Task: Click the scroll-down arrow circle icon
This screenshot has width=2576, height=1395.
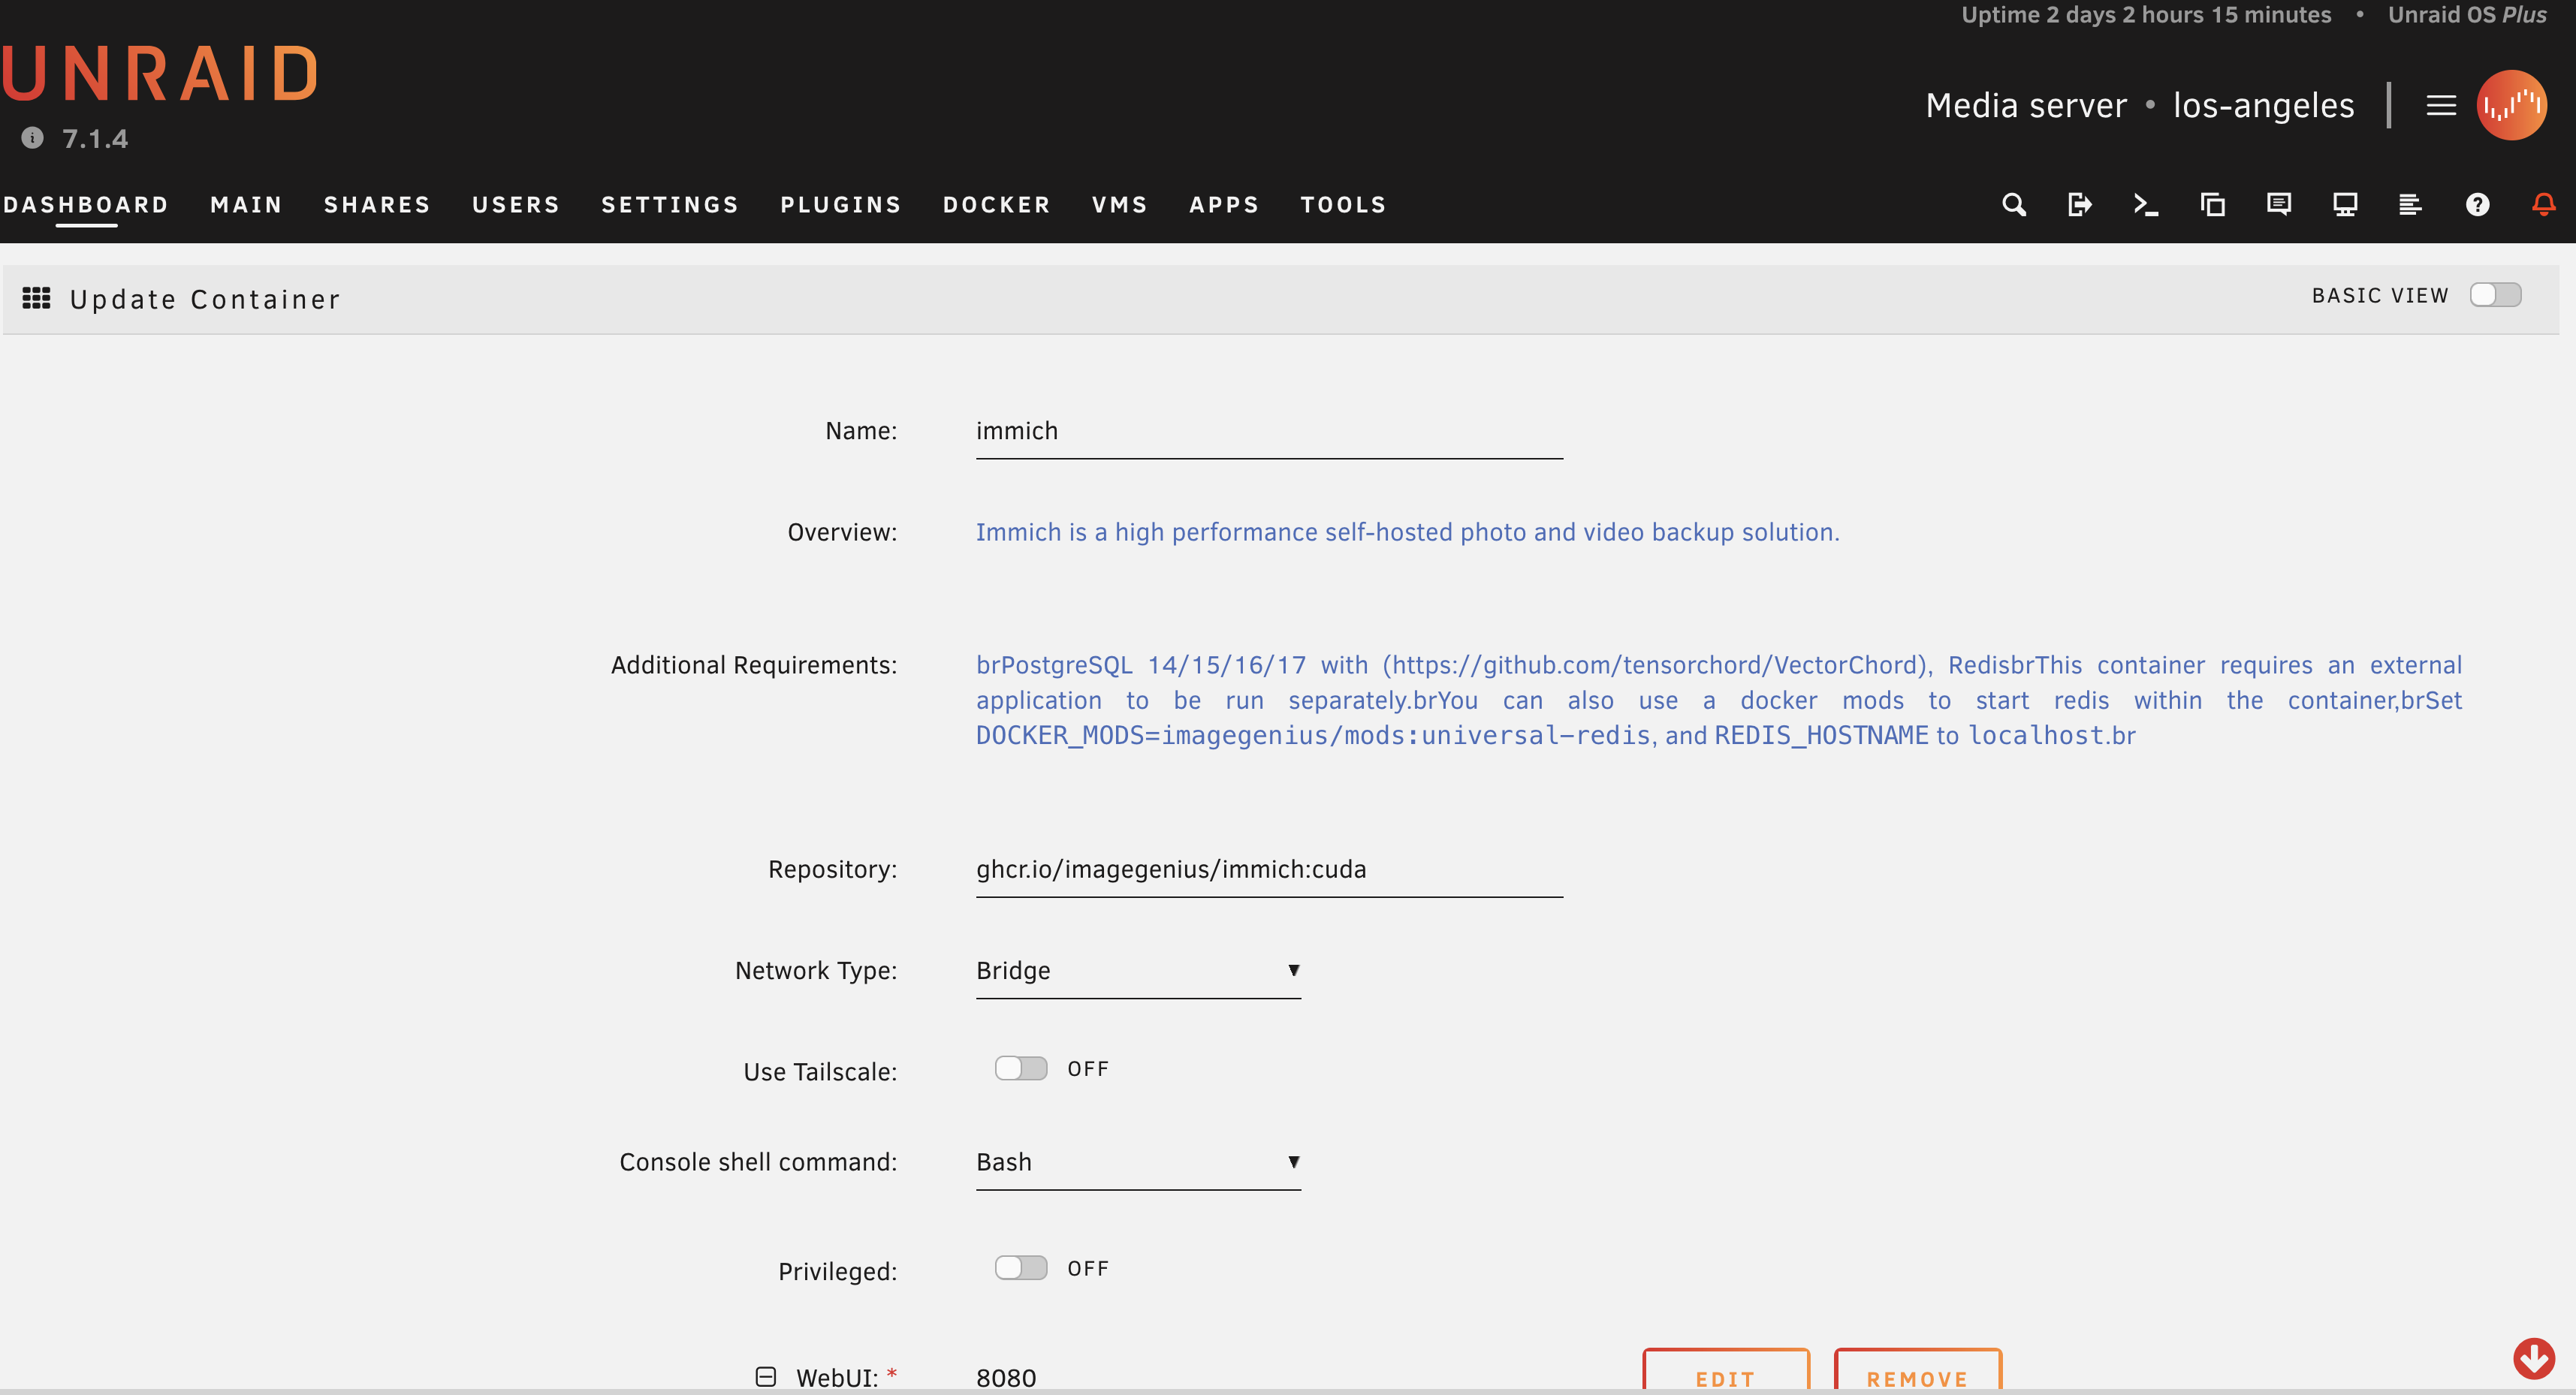Action: tap(2533, 1358)
